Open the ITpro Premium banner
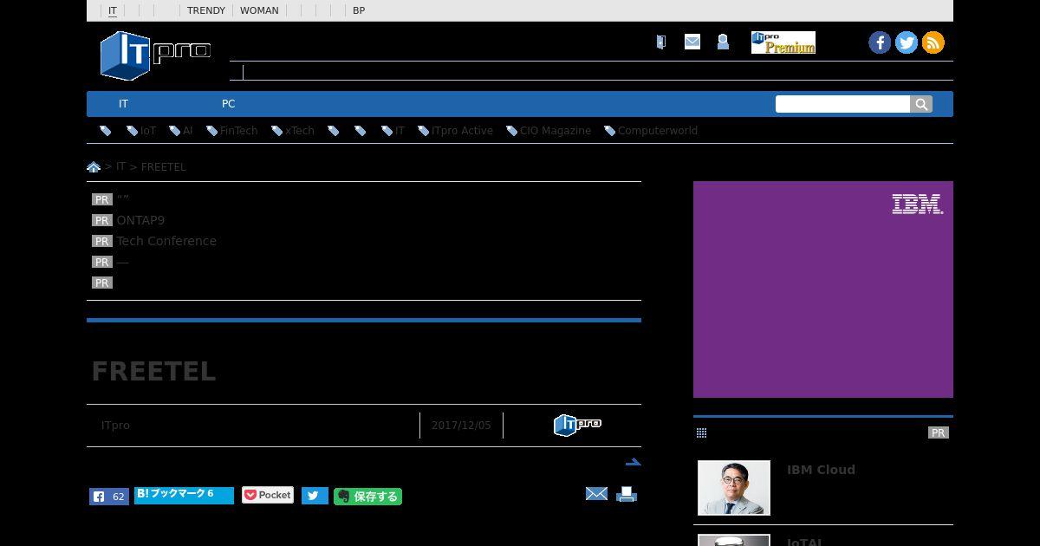This screenshot has width=1040, height=546. coord(783,42)
